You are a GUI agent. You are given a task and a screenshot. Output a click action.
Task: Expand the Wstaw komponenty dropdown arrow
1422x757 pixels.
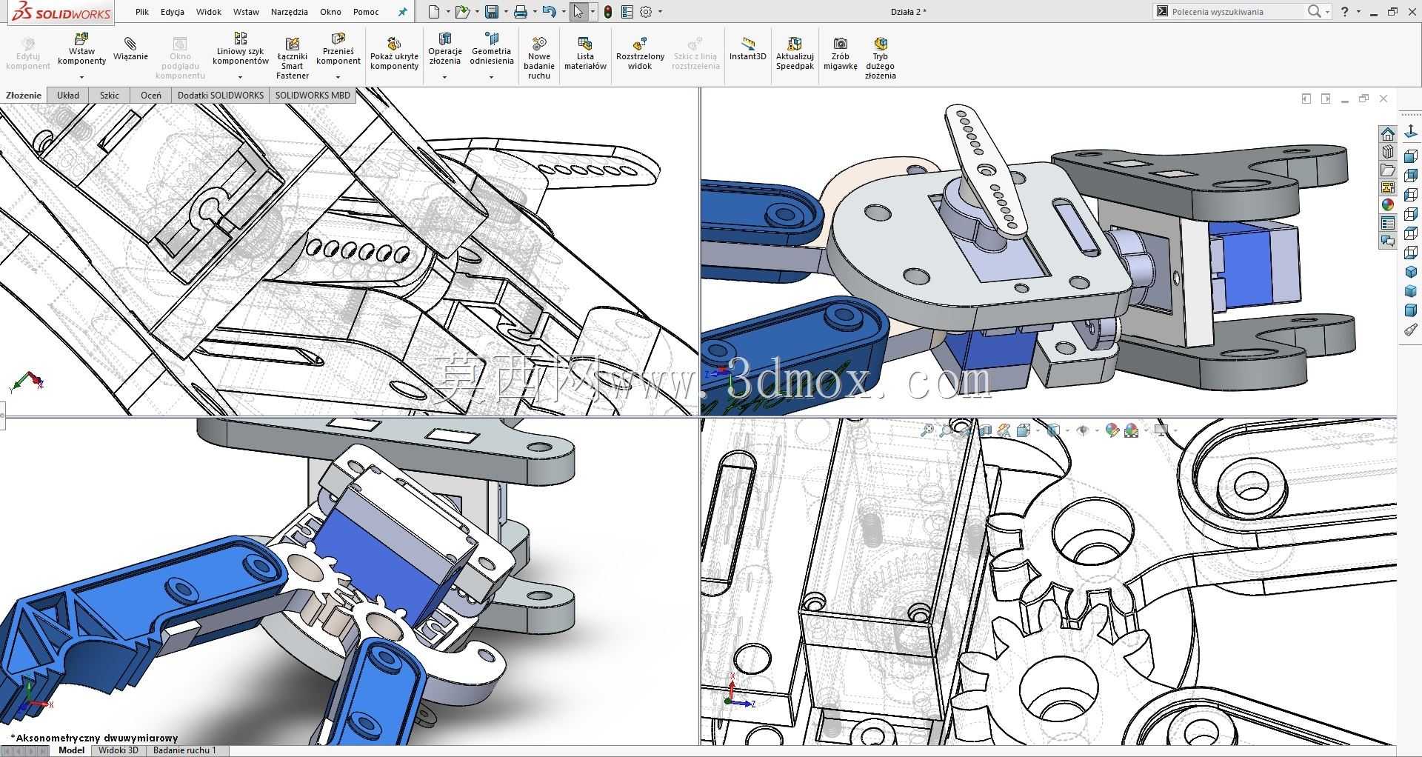pyautogui.click(x=81, y=77)
